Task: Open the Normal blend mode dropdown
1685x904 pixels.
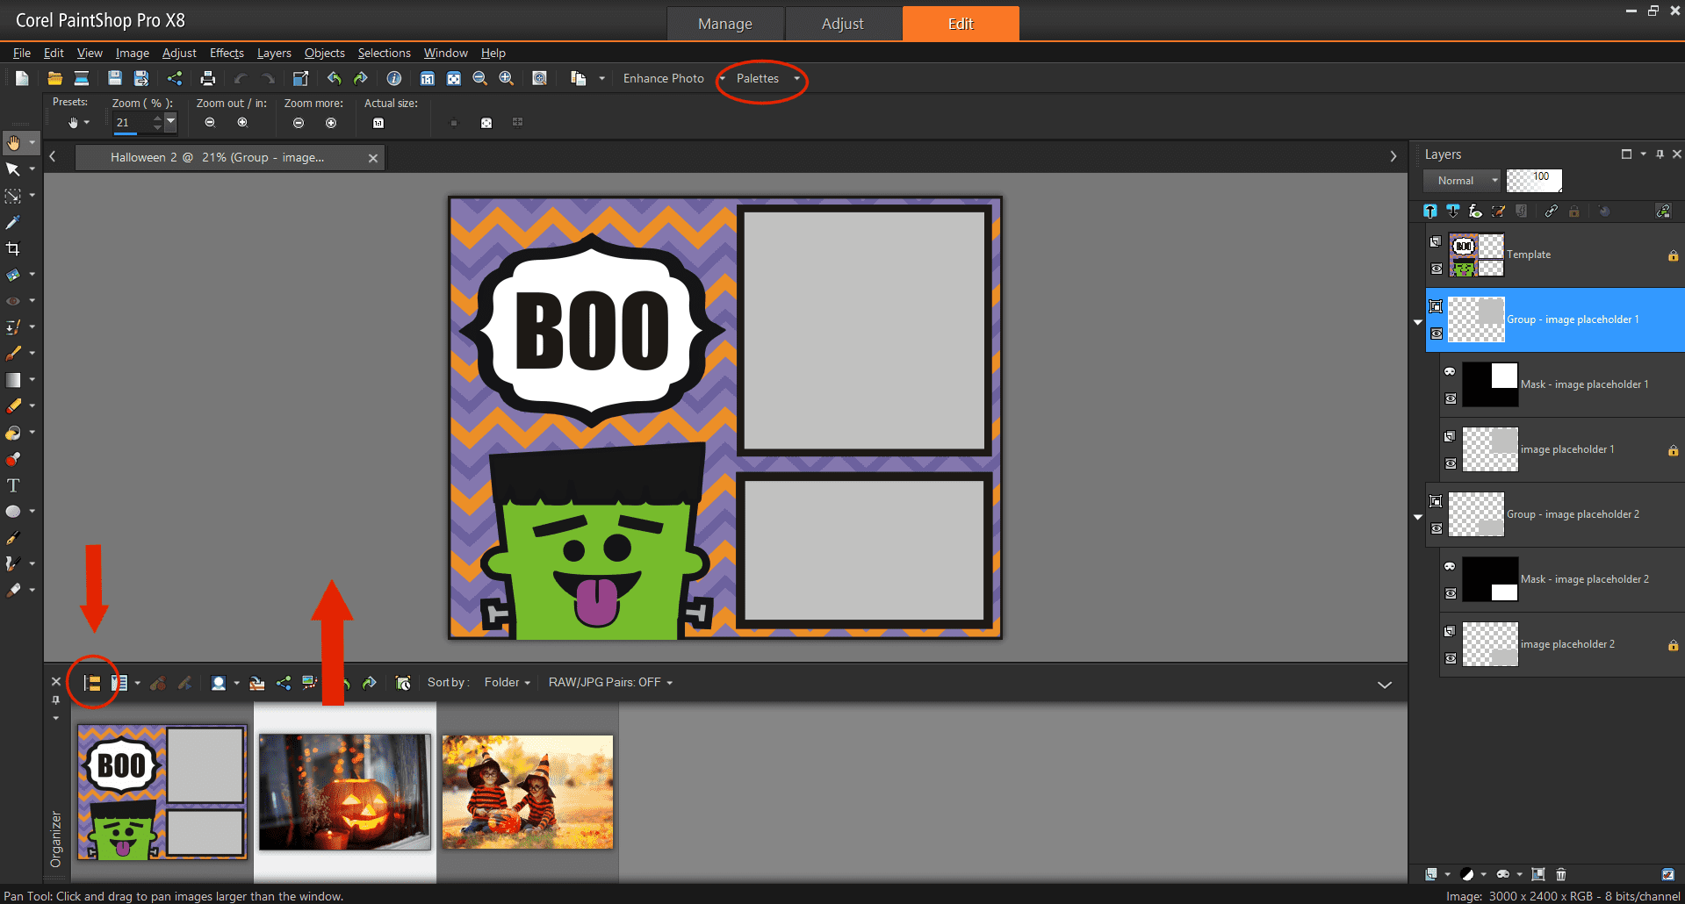Action: point(1494,181)
